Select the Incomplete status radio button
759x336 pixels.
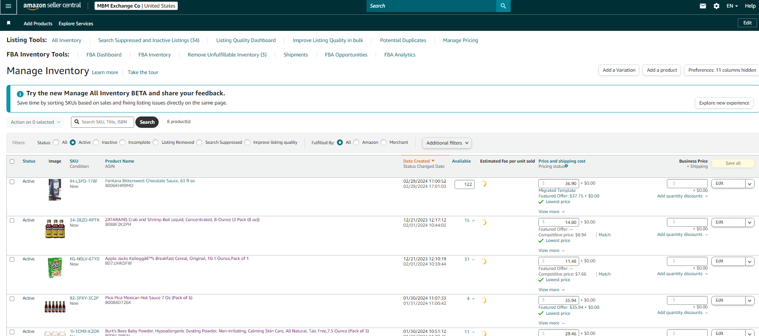pyautogui.click(x=123, y=143)
